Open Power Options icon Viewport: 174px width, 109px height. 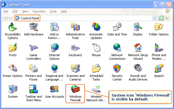click(13, 68)
